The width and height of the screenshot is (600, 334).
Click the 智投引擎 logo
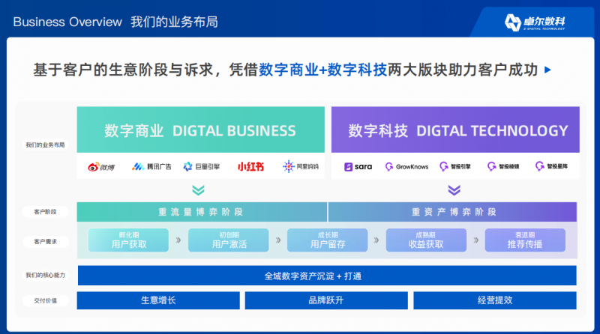click(x=455, y=166)
